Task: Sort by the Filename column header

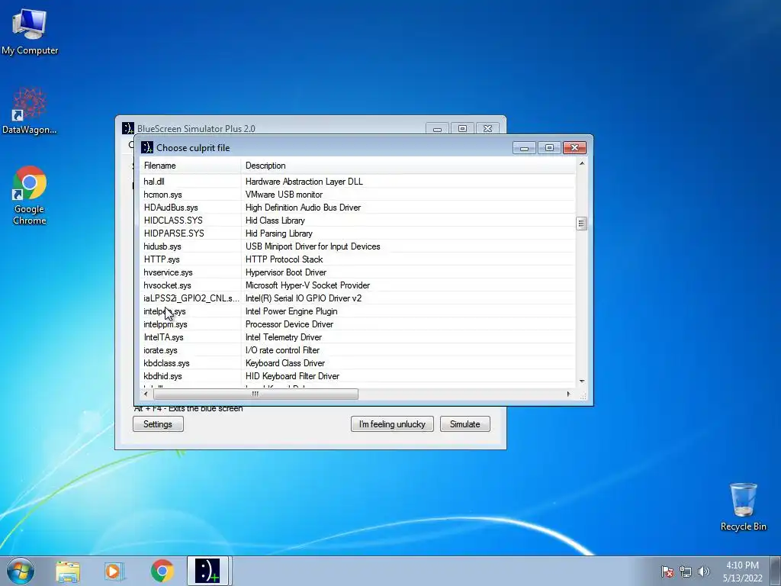Action: pyautogui.click(x=190, y=166)
